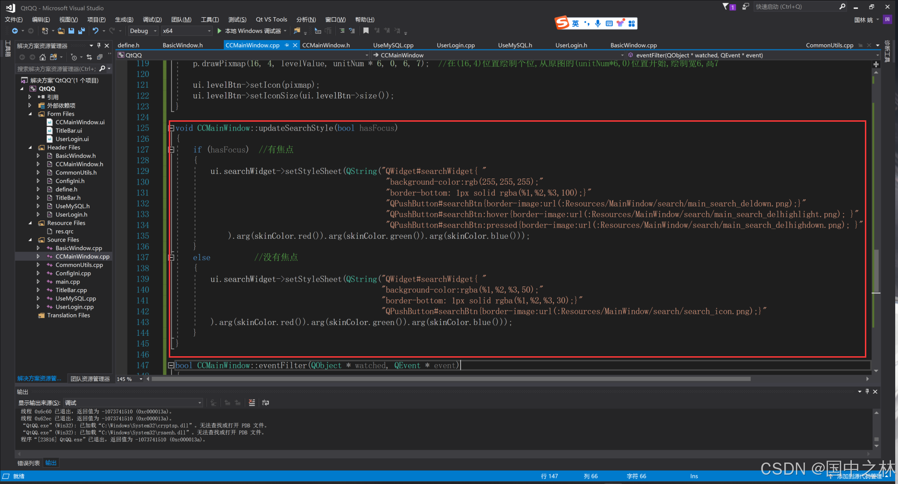Click the collapse all icon in Solution Explorer toolbar
Viewport: 898px width, 484px height.
(99, 57)
